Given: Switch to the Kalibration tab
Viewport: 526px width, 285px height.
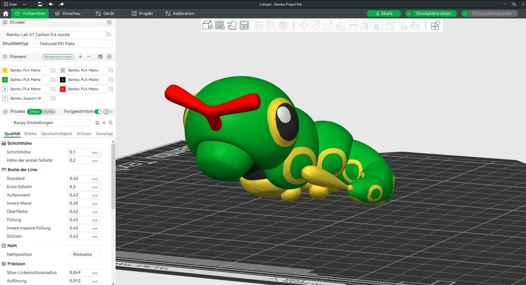Looking at the screenshot, I should coord(180,14).
